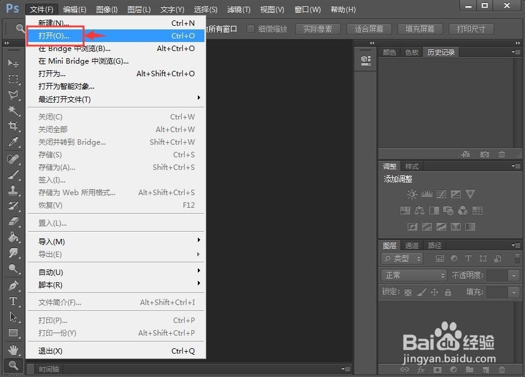This screenshot has width=525, height=377.
Task: Select the Healing Brush tool
Action: 13,158
